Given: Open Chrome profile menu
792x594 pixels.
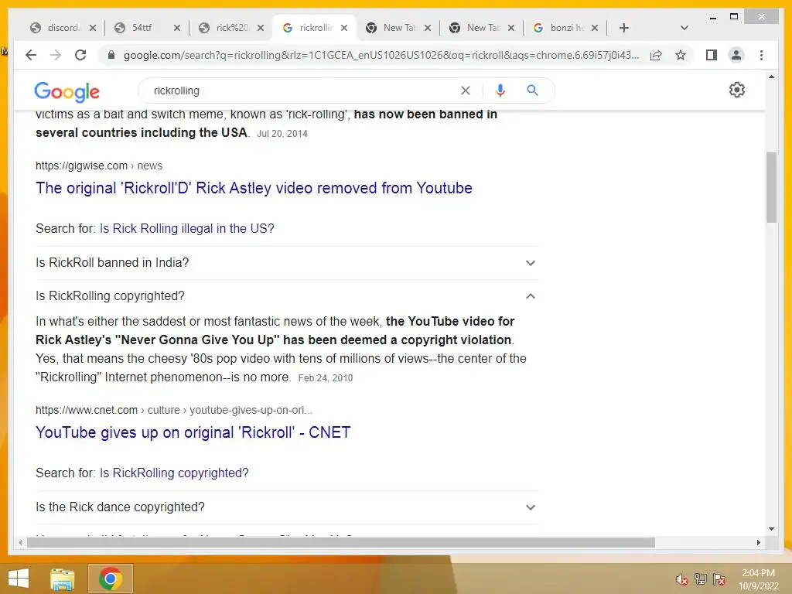Looking at the screenshot, I should click(x=736, y=55).
